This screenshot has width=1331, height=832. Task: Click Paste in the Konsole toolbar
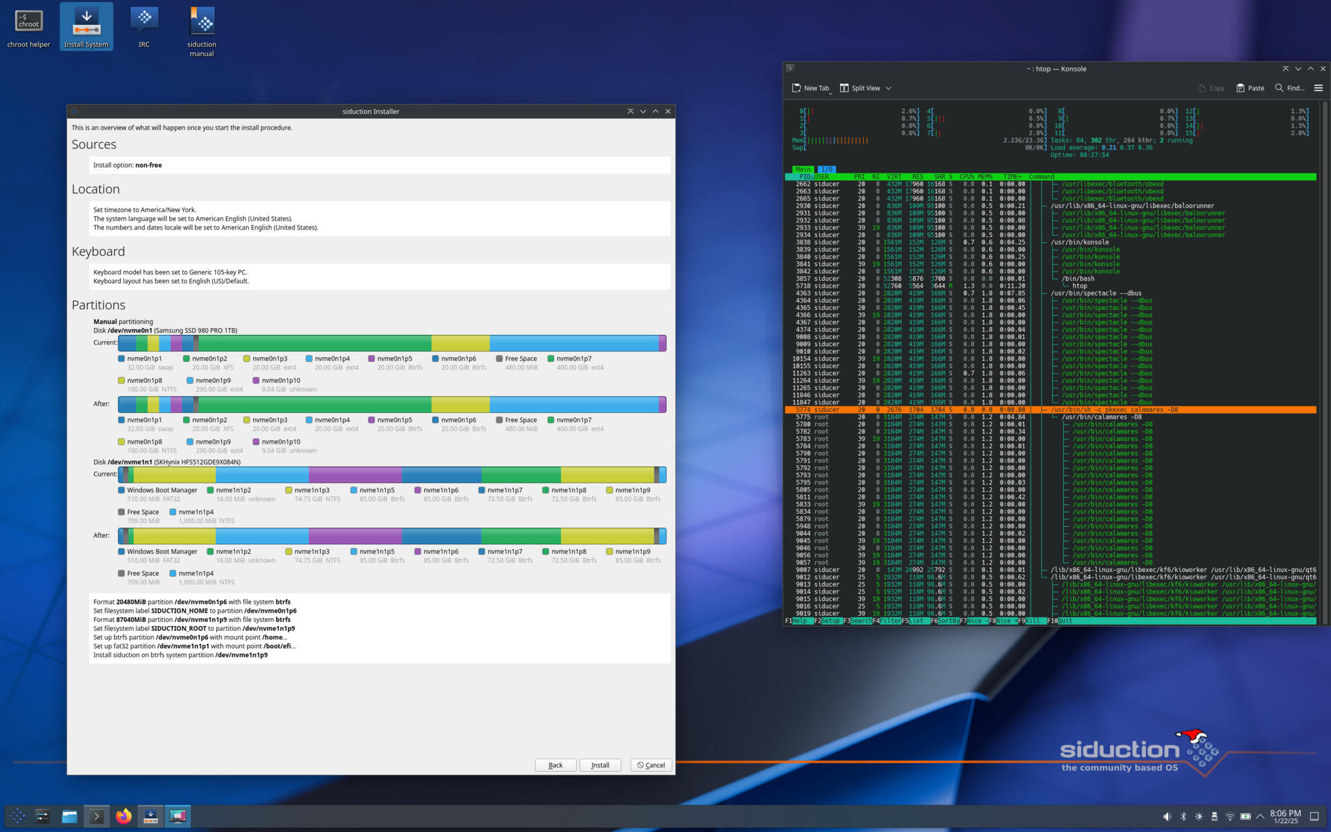tap(1250, 88)
